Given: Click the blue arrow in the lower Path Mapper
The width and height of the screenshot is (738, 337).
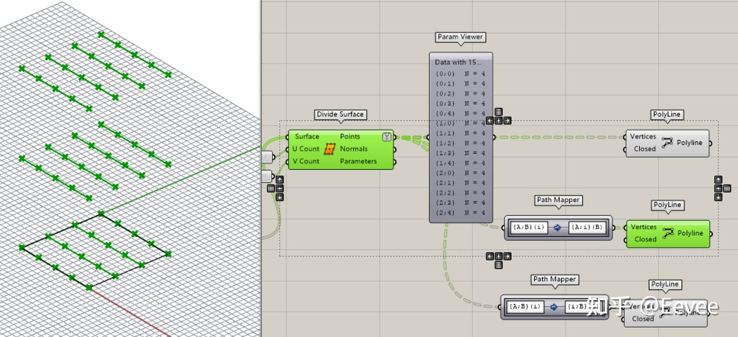Looking at the screenshot, I should point(553,307).
